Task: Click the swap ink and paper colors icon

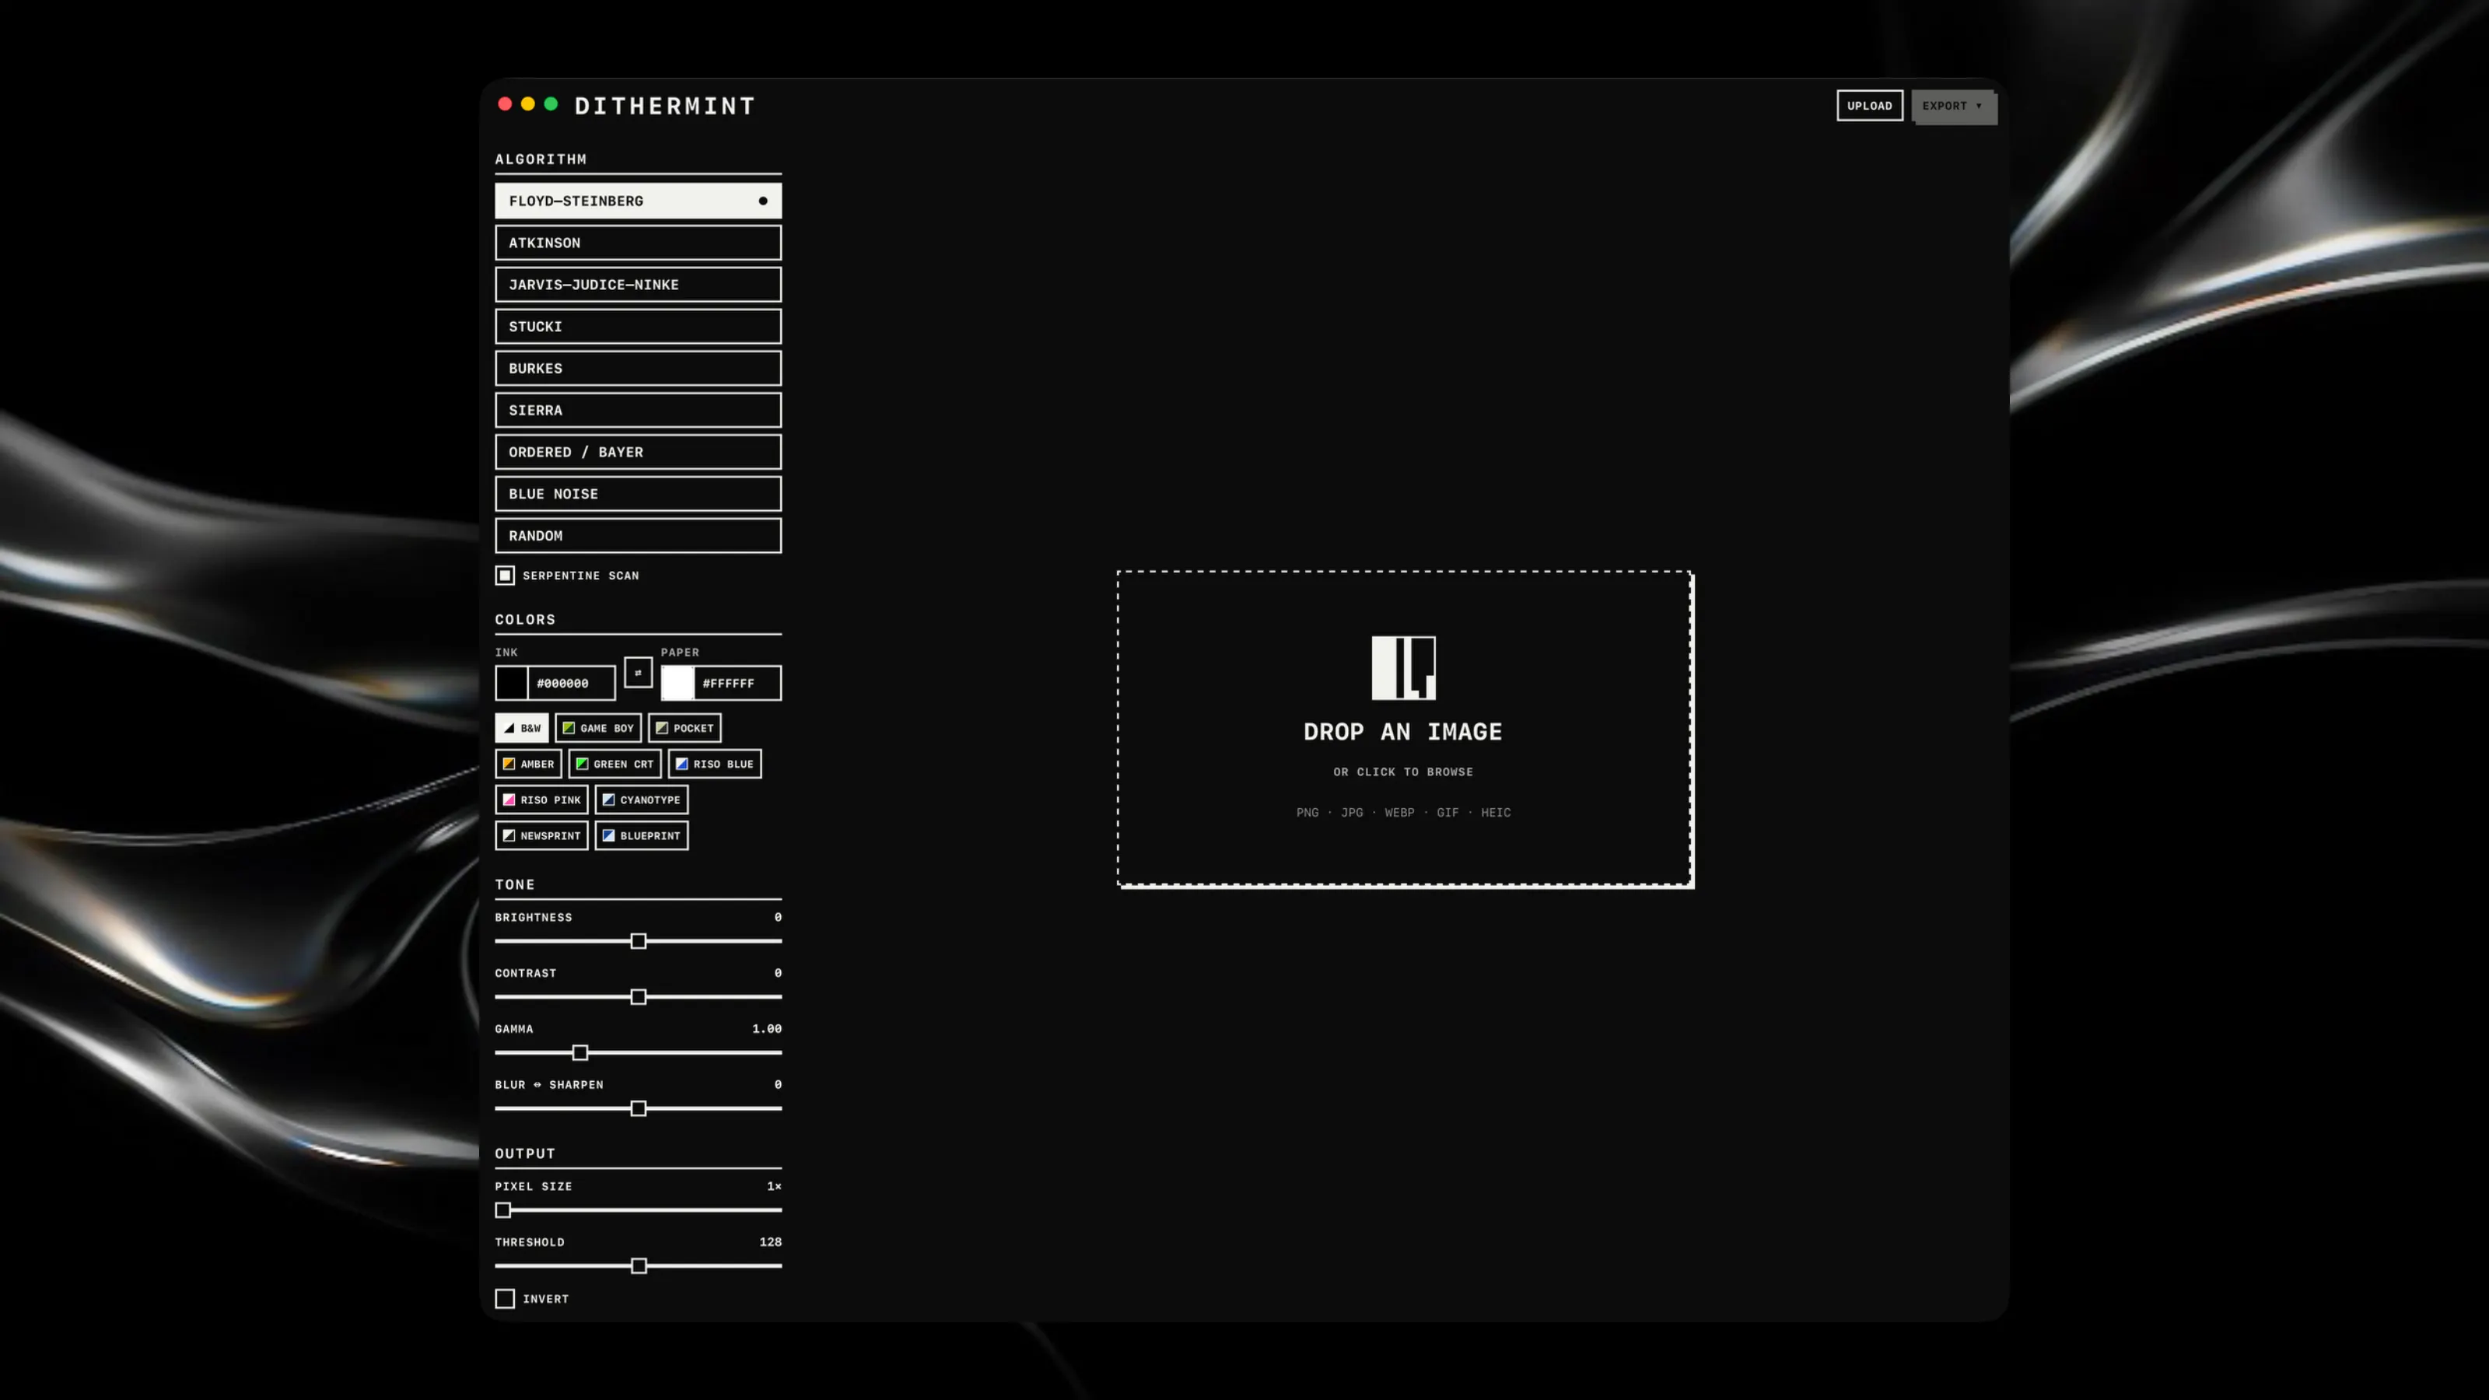Action: point(638,673)
